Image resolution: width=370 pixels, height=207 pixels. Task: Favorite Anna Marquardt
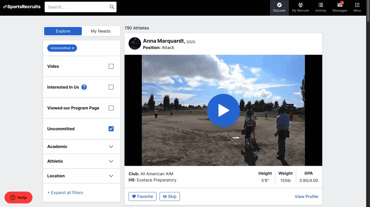tap(142, 196)
